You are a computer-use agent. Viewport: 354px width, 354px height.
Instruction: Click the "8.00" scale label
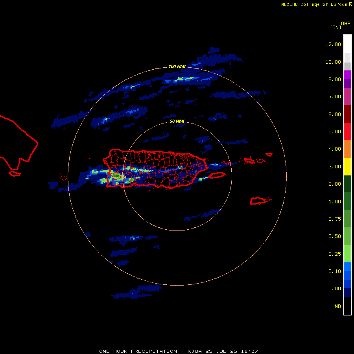[335, 79]
